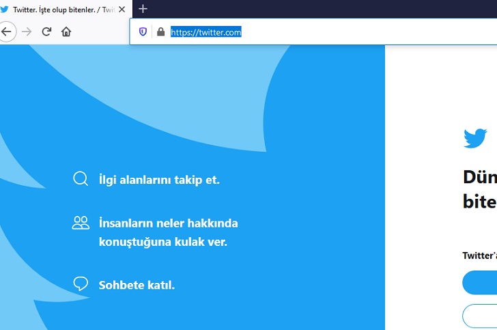View site security via padlock icon

tap(160, 31)
